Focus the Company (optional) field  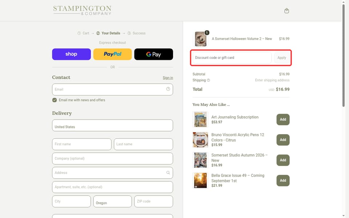(x=112, y=158)
